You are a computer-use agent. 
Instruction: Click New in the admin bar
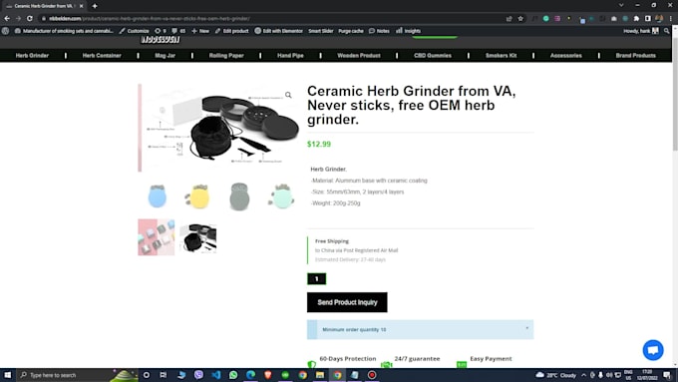tap(200, 31)
